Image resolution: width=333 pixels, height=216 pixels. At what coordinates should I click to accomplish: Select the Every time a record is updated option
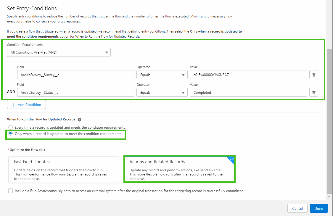point(10,127)
